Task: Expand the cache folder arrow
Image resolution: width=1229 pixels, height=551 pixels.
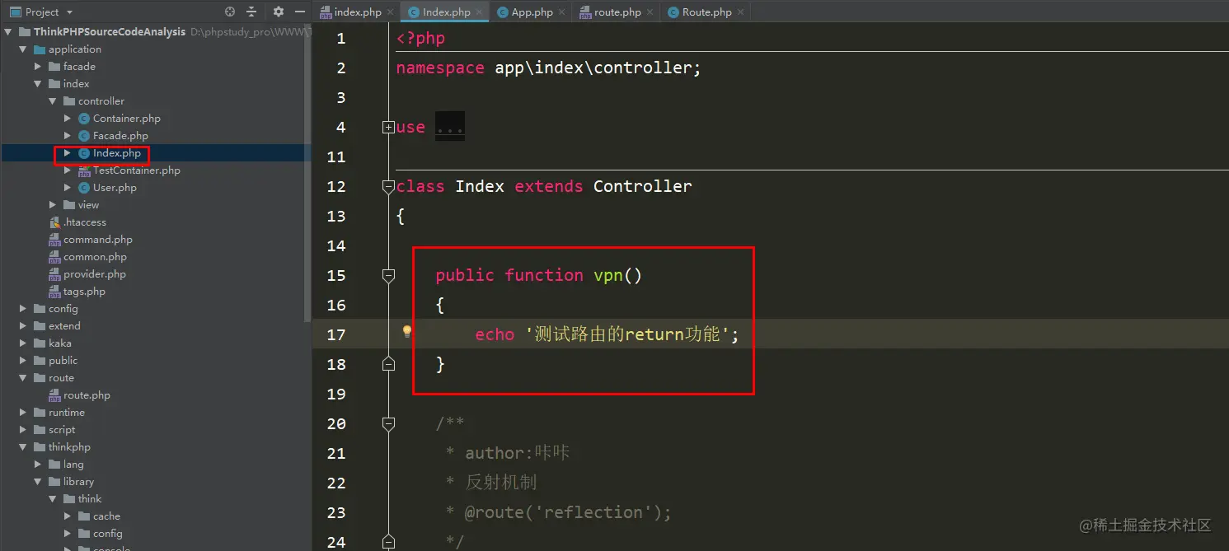Action: point(68,516)
